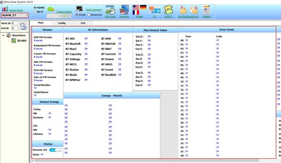Click the green play button beside port dropdown
The image size is (281, 163).
[x=65, y=16]
